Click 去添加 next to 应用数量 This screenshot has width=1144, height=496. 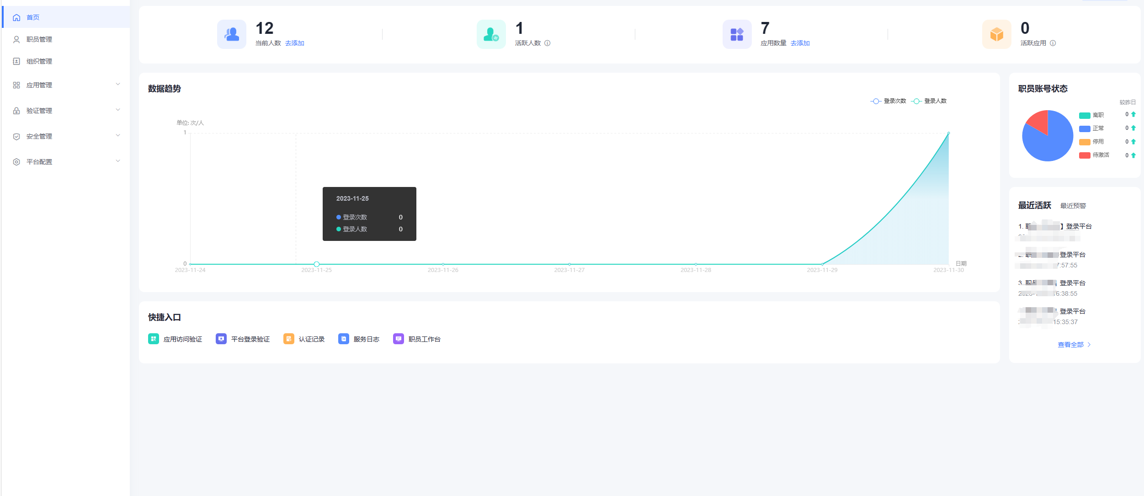pos(800,43)
